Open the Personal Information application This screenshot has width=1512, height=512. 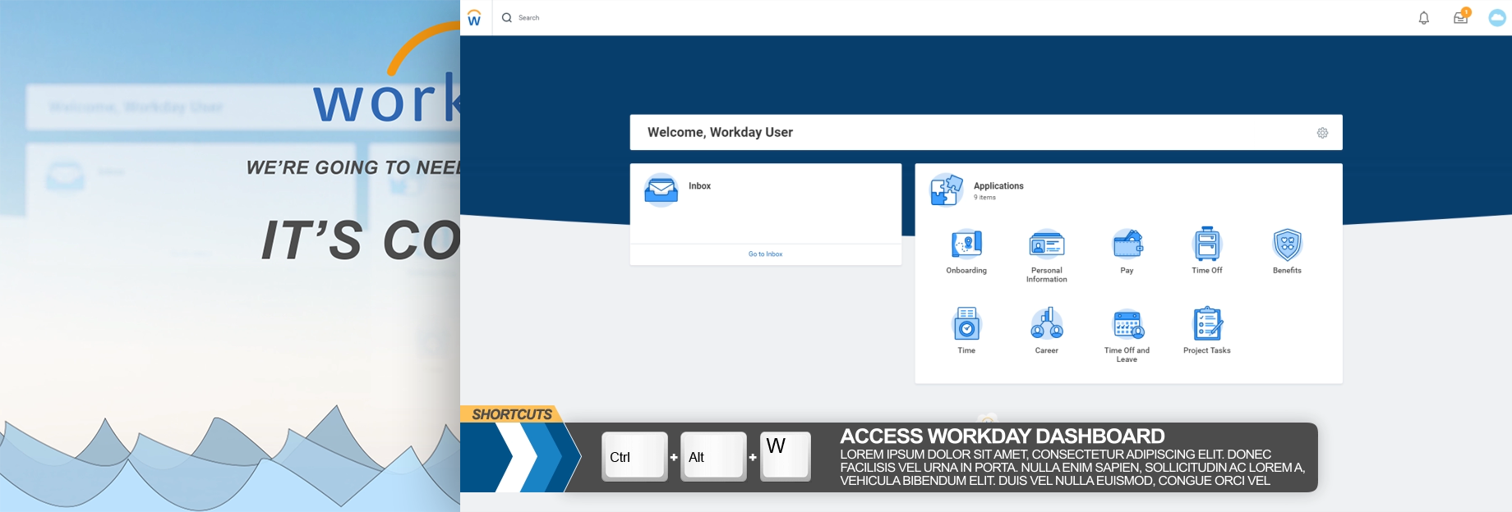[1047, 256]
